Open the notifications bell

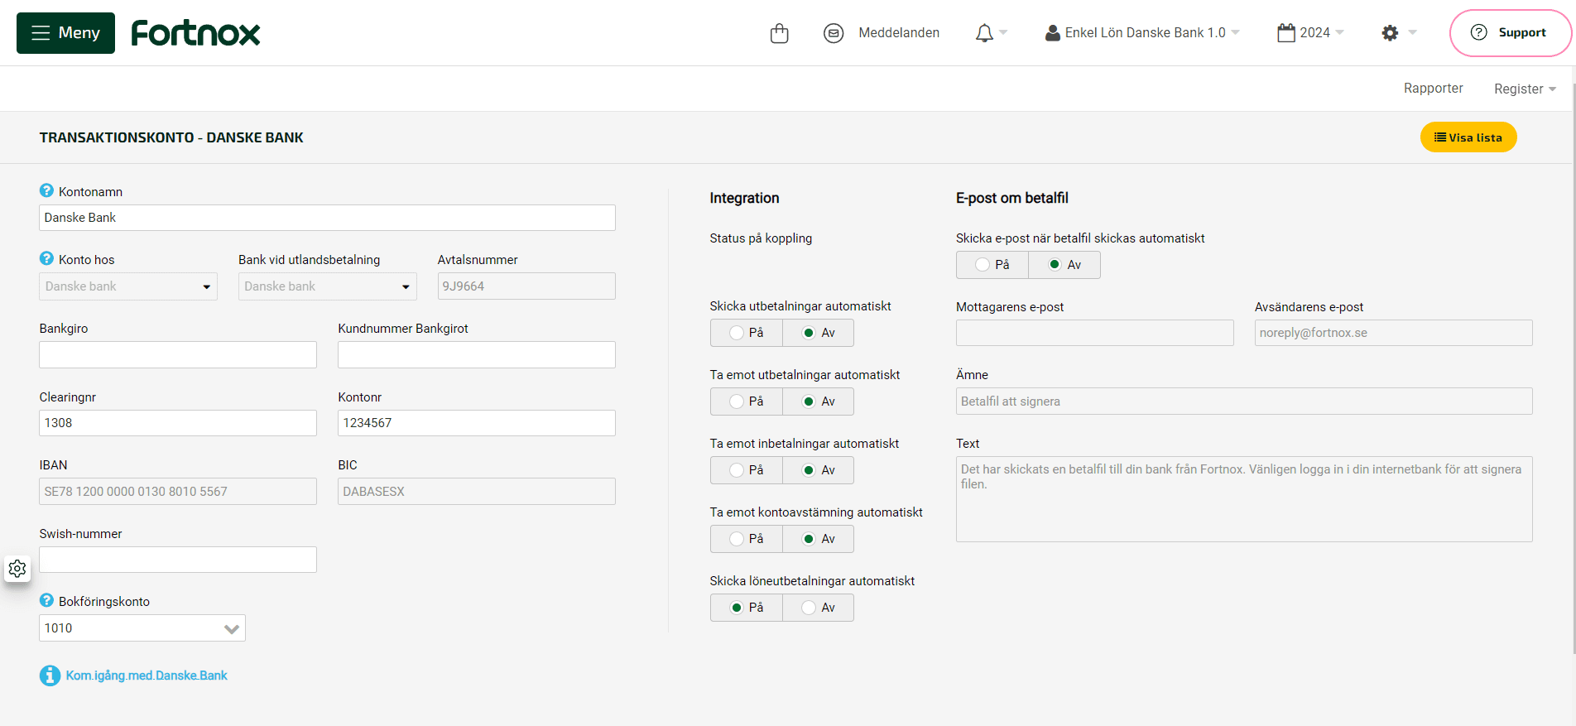984,33
